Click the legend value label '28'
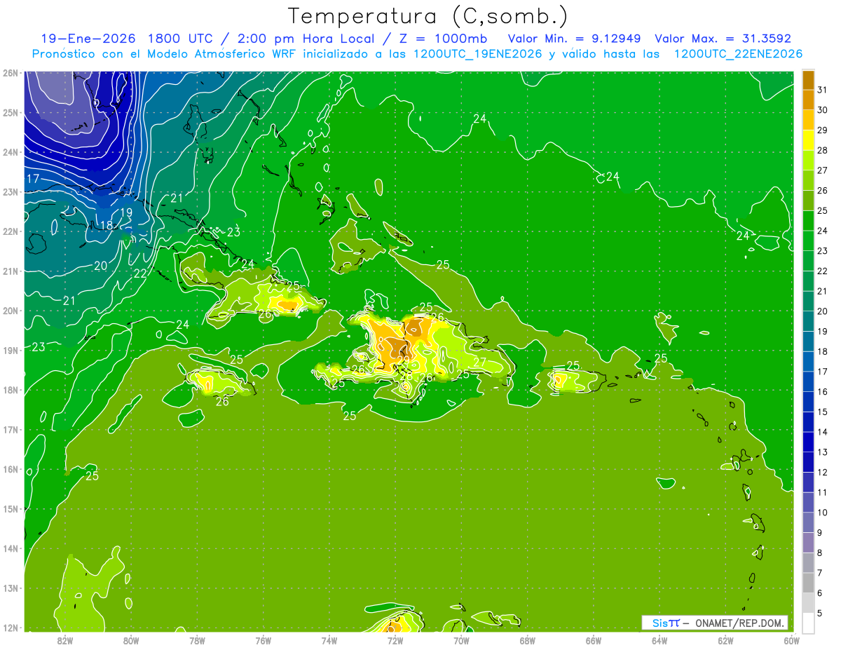841x650 pixels. tap(823, 150)
